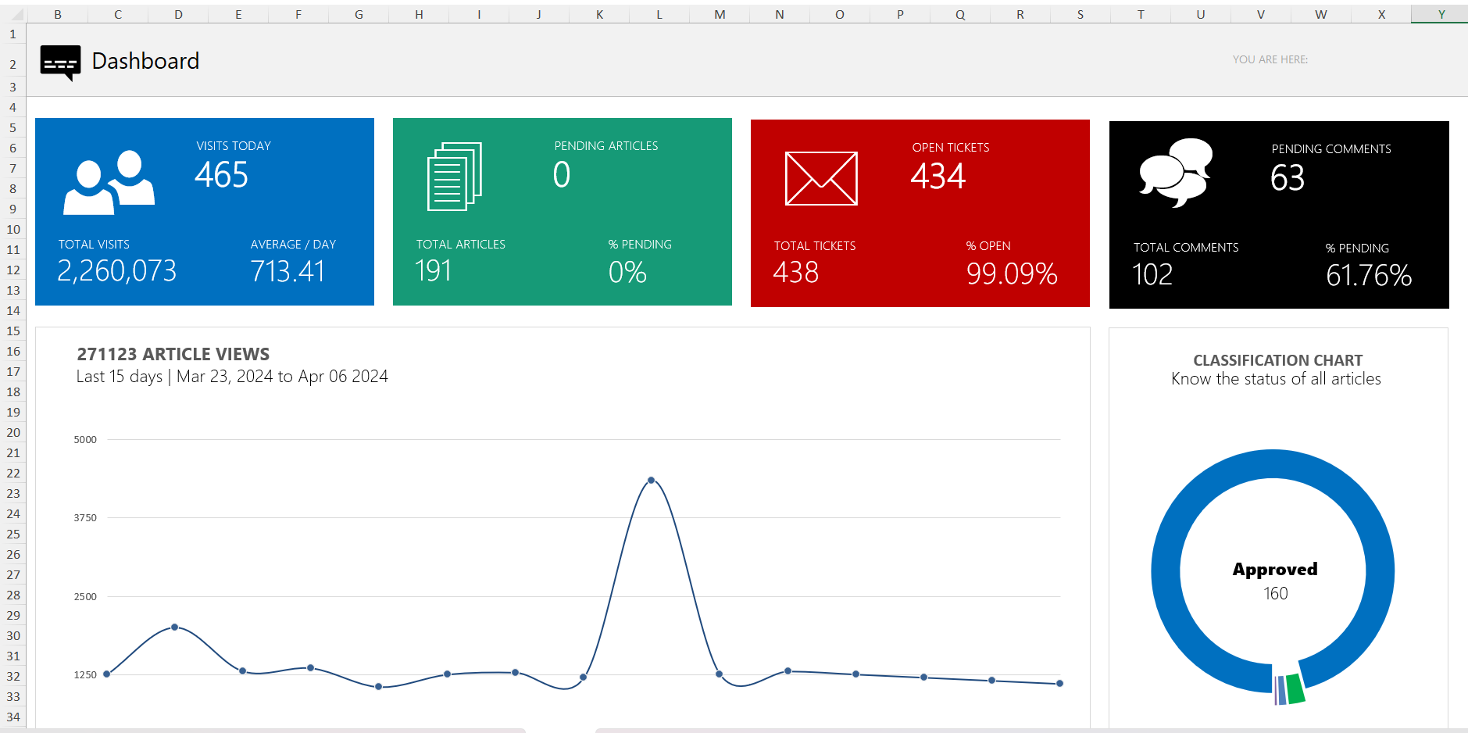Click total tickets value 438

796,272
